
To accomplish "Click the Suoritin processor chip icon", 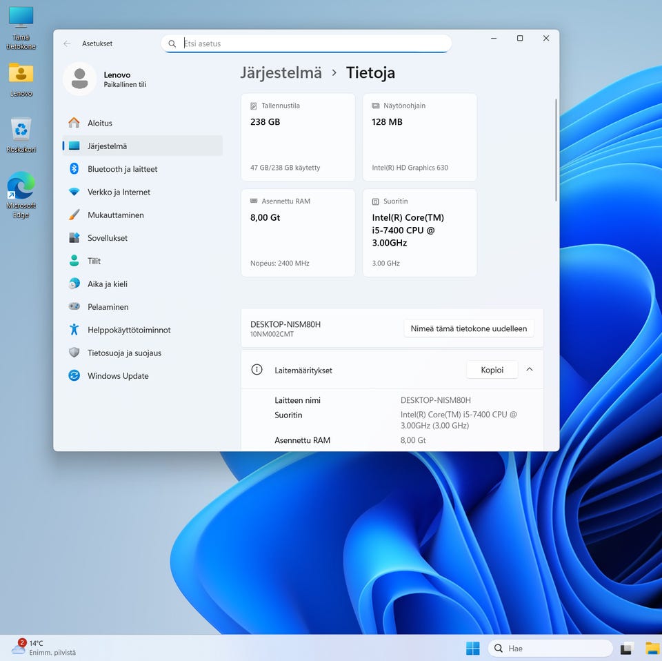I will pos(375,201).
